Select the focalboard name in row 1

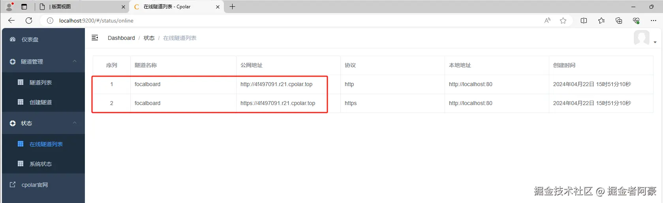147,84
